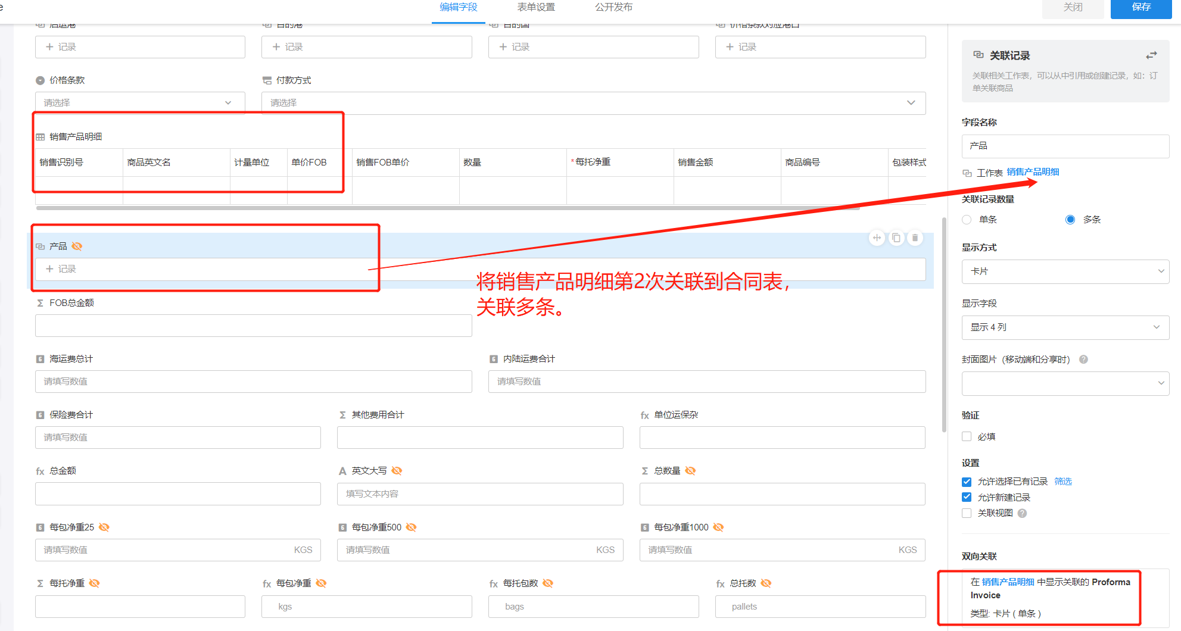Click the help icon next to 封面图片
This screenshot has width=1181, height=631.
(x=1083, y=360)
